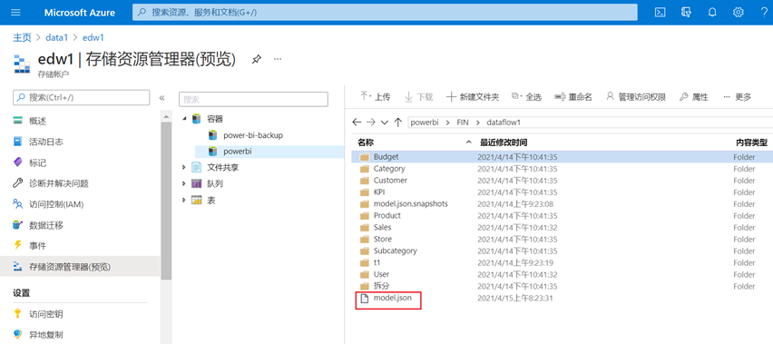This screenshot has height=344, width=773.
Task: Open the notifications bell
Action: [712, 13]
